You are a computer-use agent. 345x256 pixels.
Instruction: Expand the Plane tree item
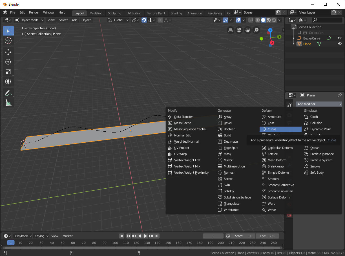coord(294,44)
